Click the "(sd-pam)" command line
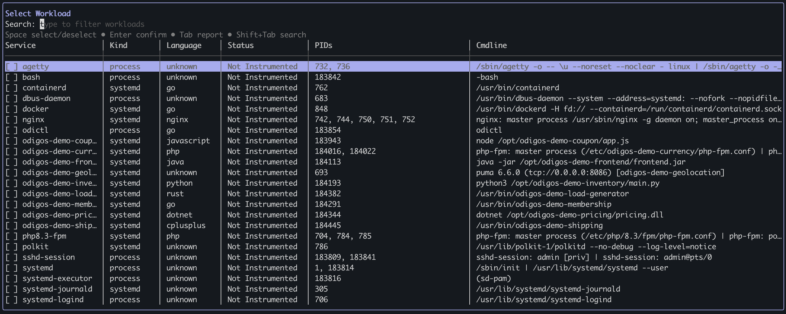 pyautogui.click(x=494, y=278)
